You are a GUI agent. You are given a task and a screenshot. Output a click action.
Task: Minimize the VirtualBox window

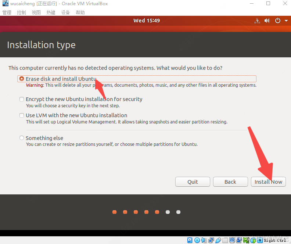(x=252, y=4)
